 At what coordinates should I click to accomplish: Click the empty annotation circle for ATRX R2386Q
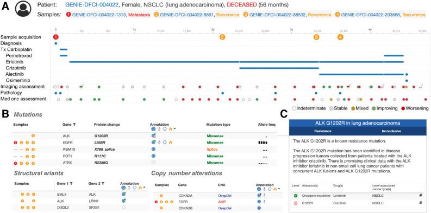coord(153,163)
